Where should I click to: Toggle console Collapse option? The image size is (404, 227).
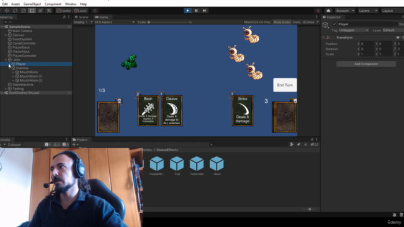click(14, 144)
